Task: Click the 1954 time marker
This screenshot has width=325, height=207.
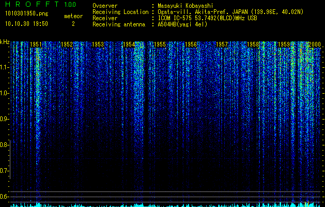Action: pos(129,45)
